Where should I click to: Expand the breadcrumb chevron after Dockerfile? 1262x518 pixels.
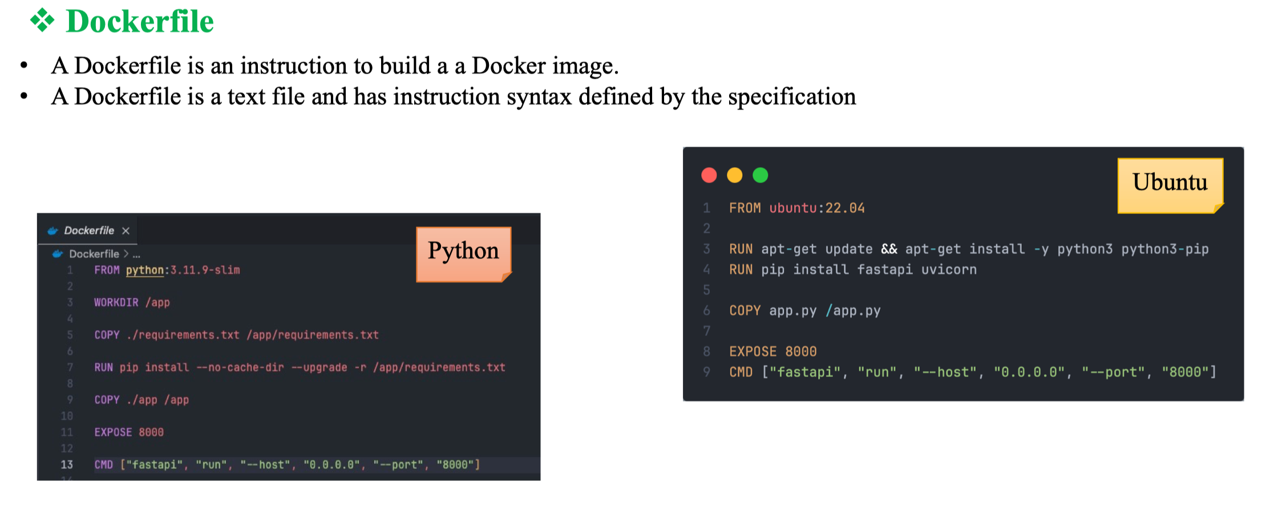pyautogui.click(x=126, y=254)
